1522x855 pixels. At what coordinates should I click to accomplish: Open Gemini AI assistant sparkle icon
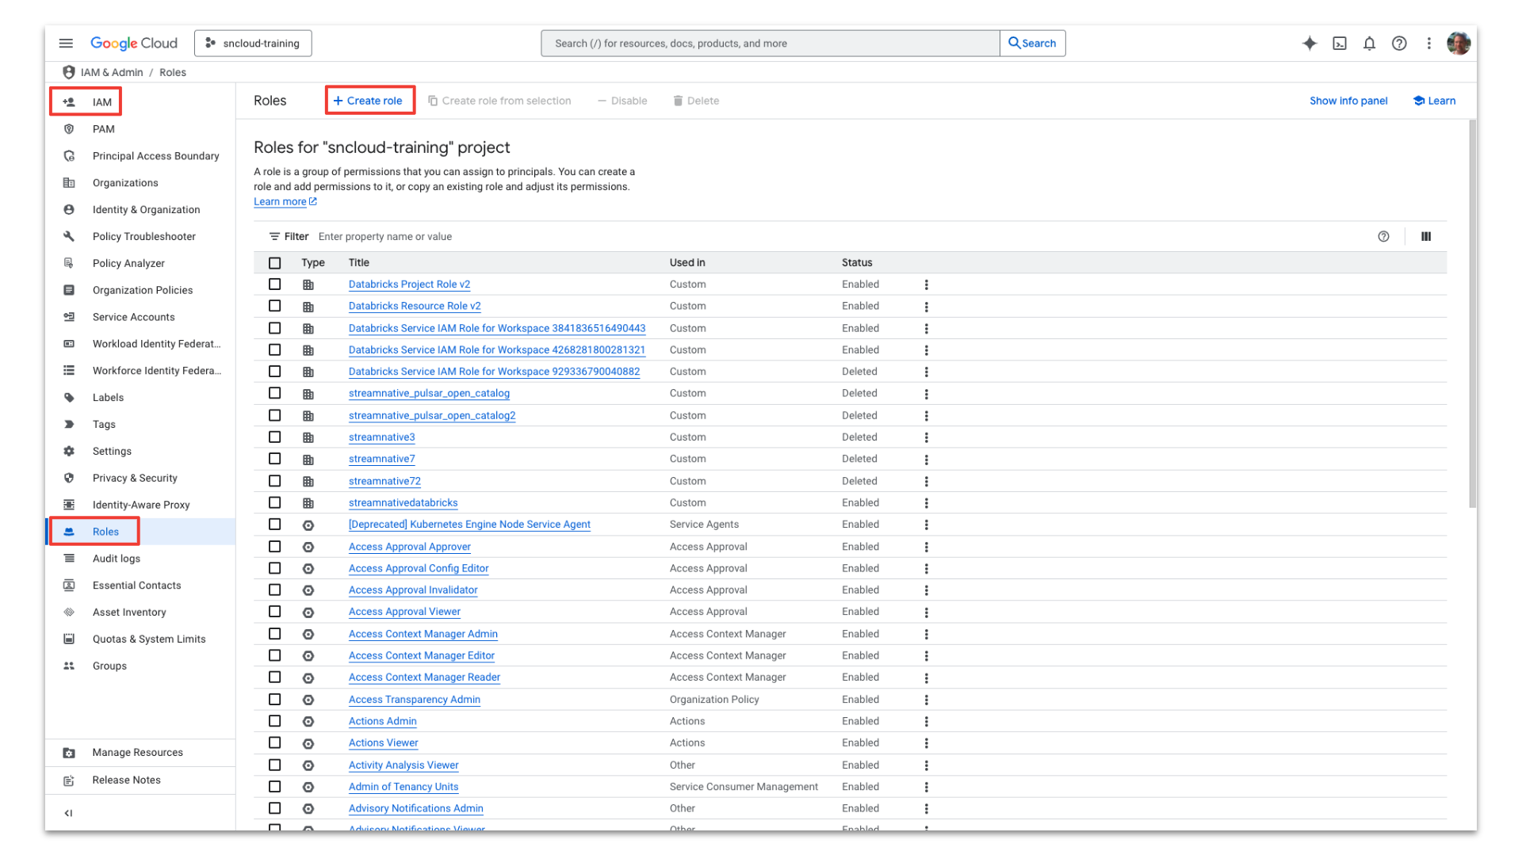(1309, 44)
